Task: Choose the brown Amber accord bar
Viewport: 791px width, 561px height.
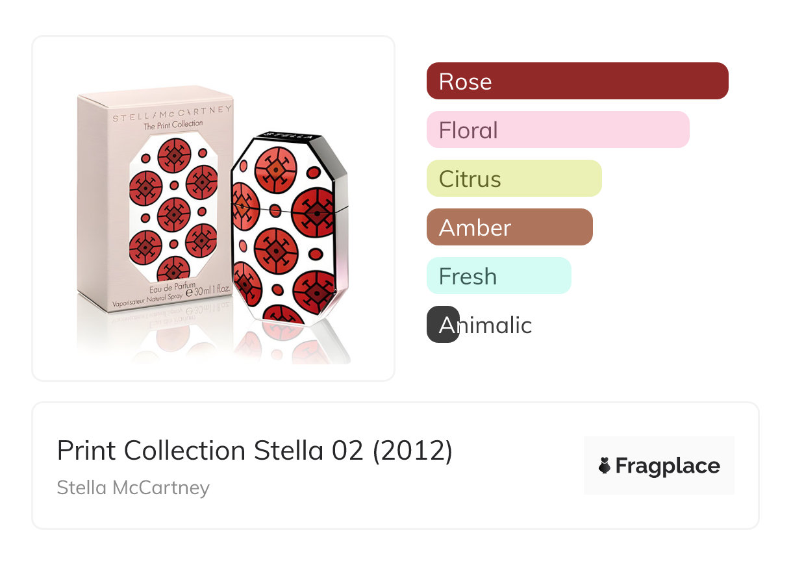Action: (x=509, y=227)
